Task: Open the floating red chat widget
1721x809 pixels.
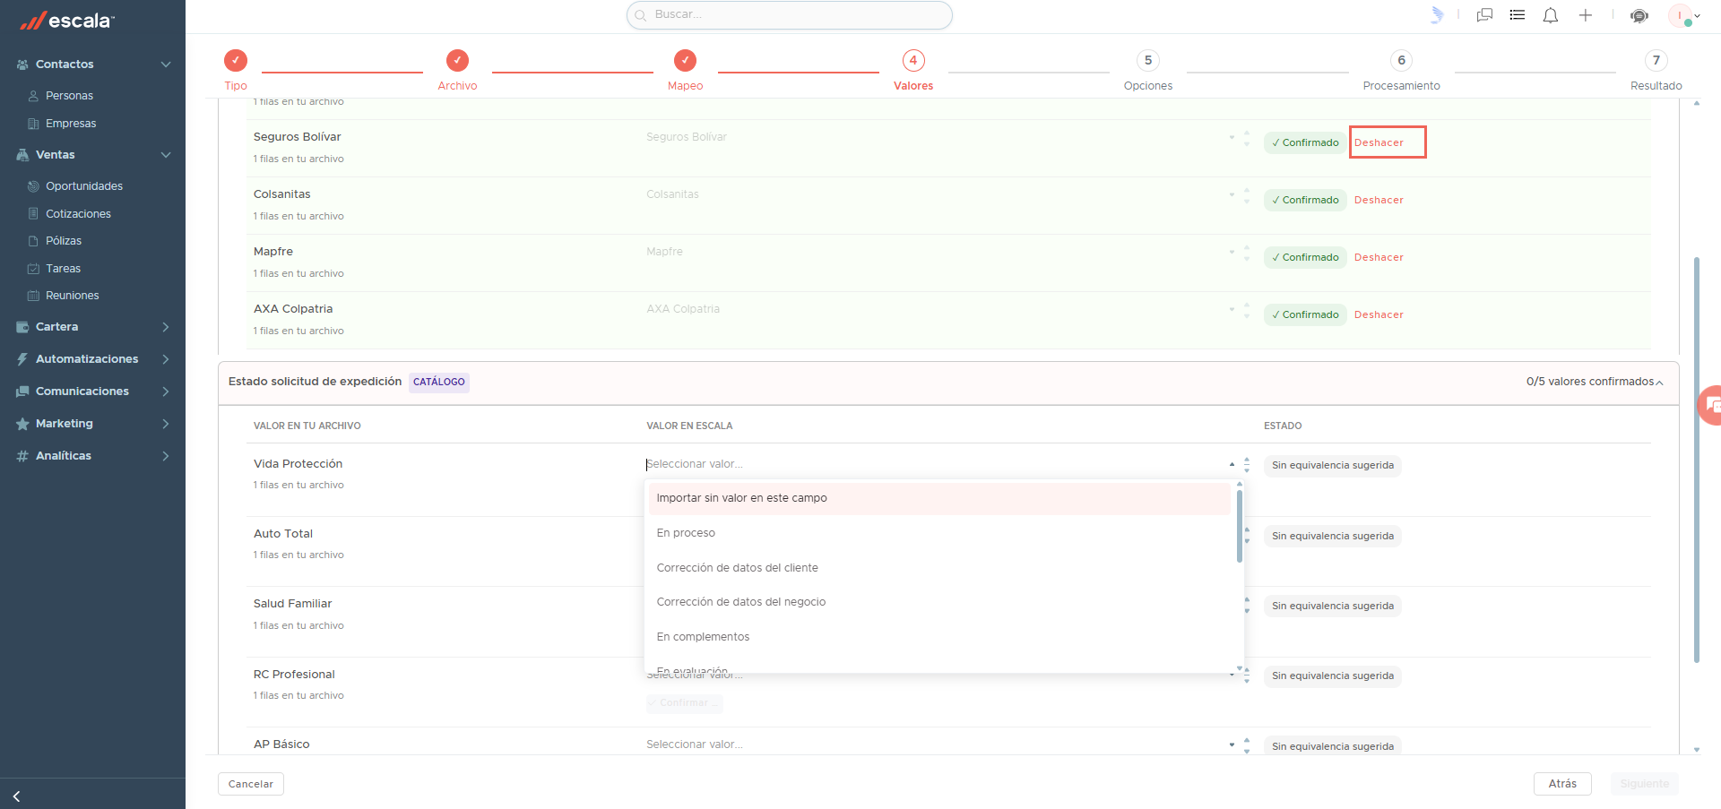Action: (x=1711, y=405)
